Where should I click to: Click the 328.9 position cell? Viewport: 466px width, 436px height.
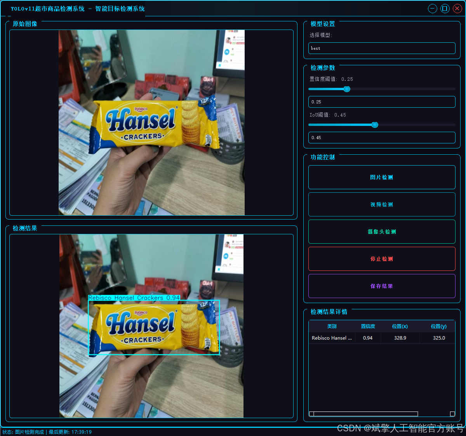coord(400,338)
